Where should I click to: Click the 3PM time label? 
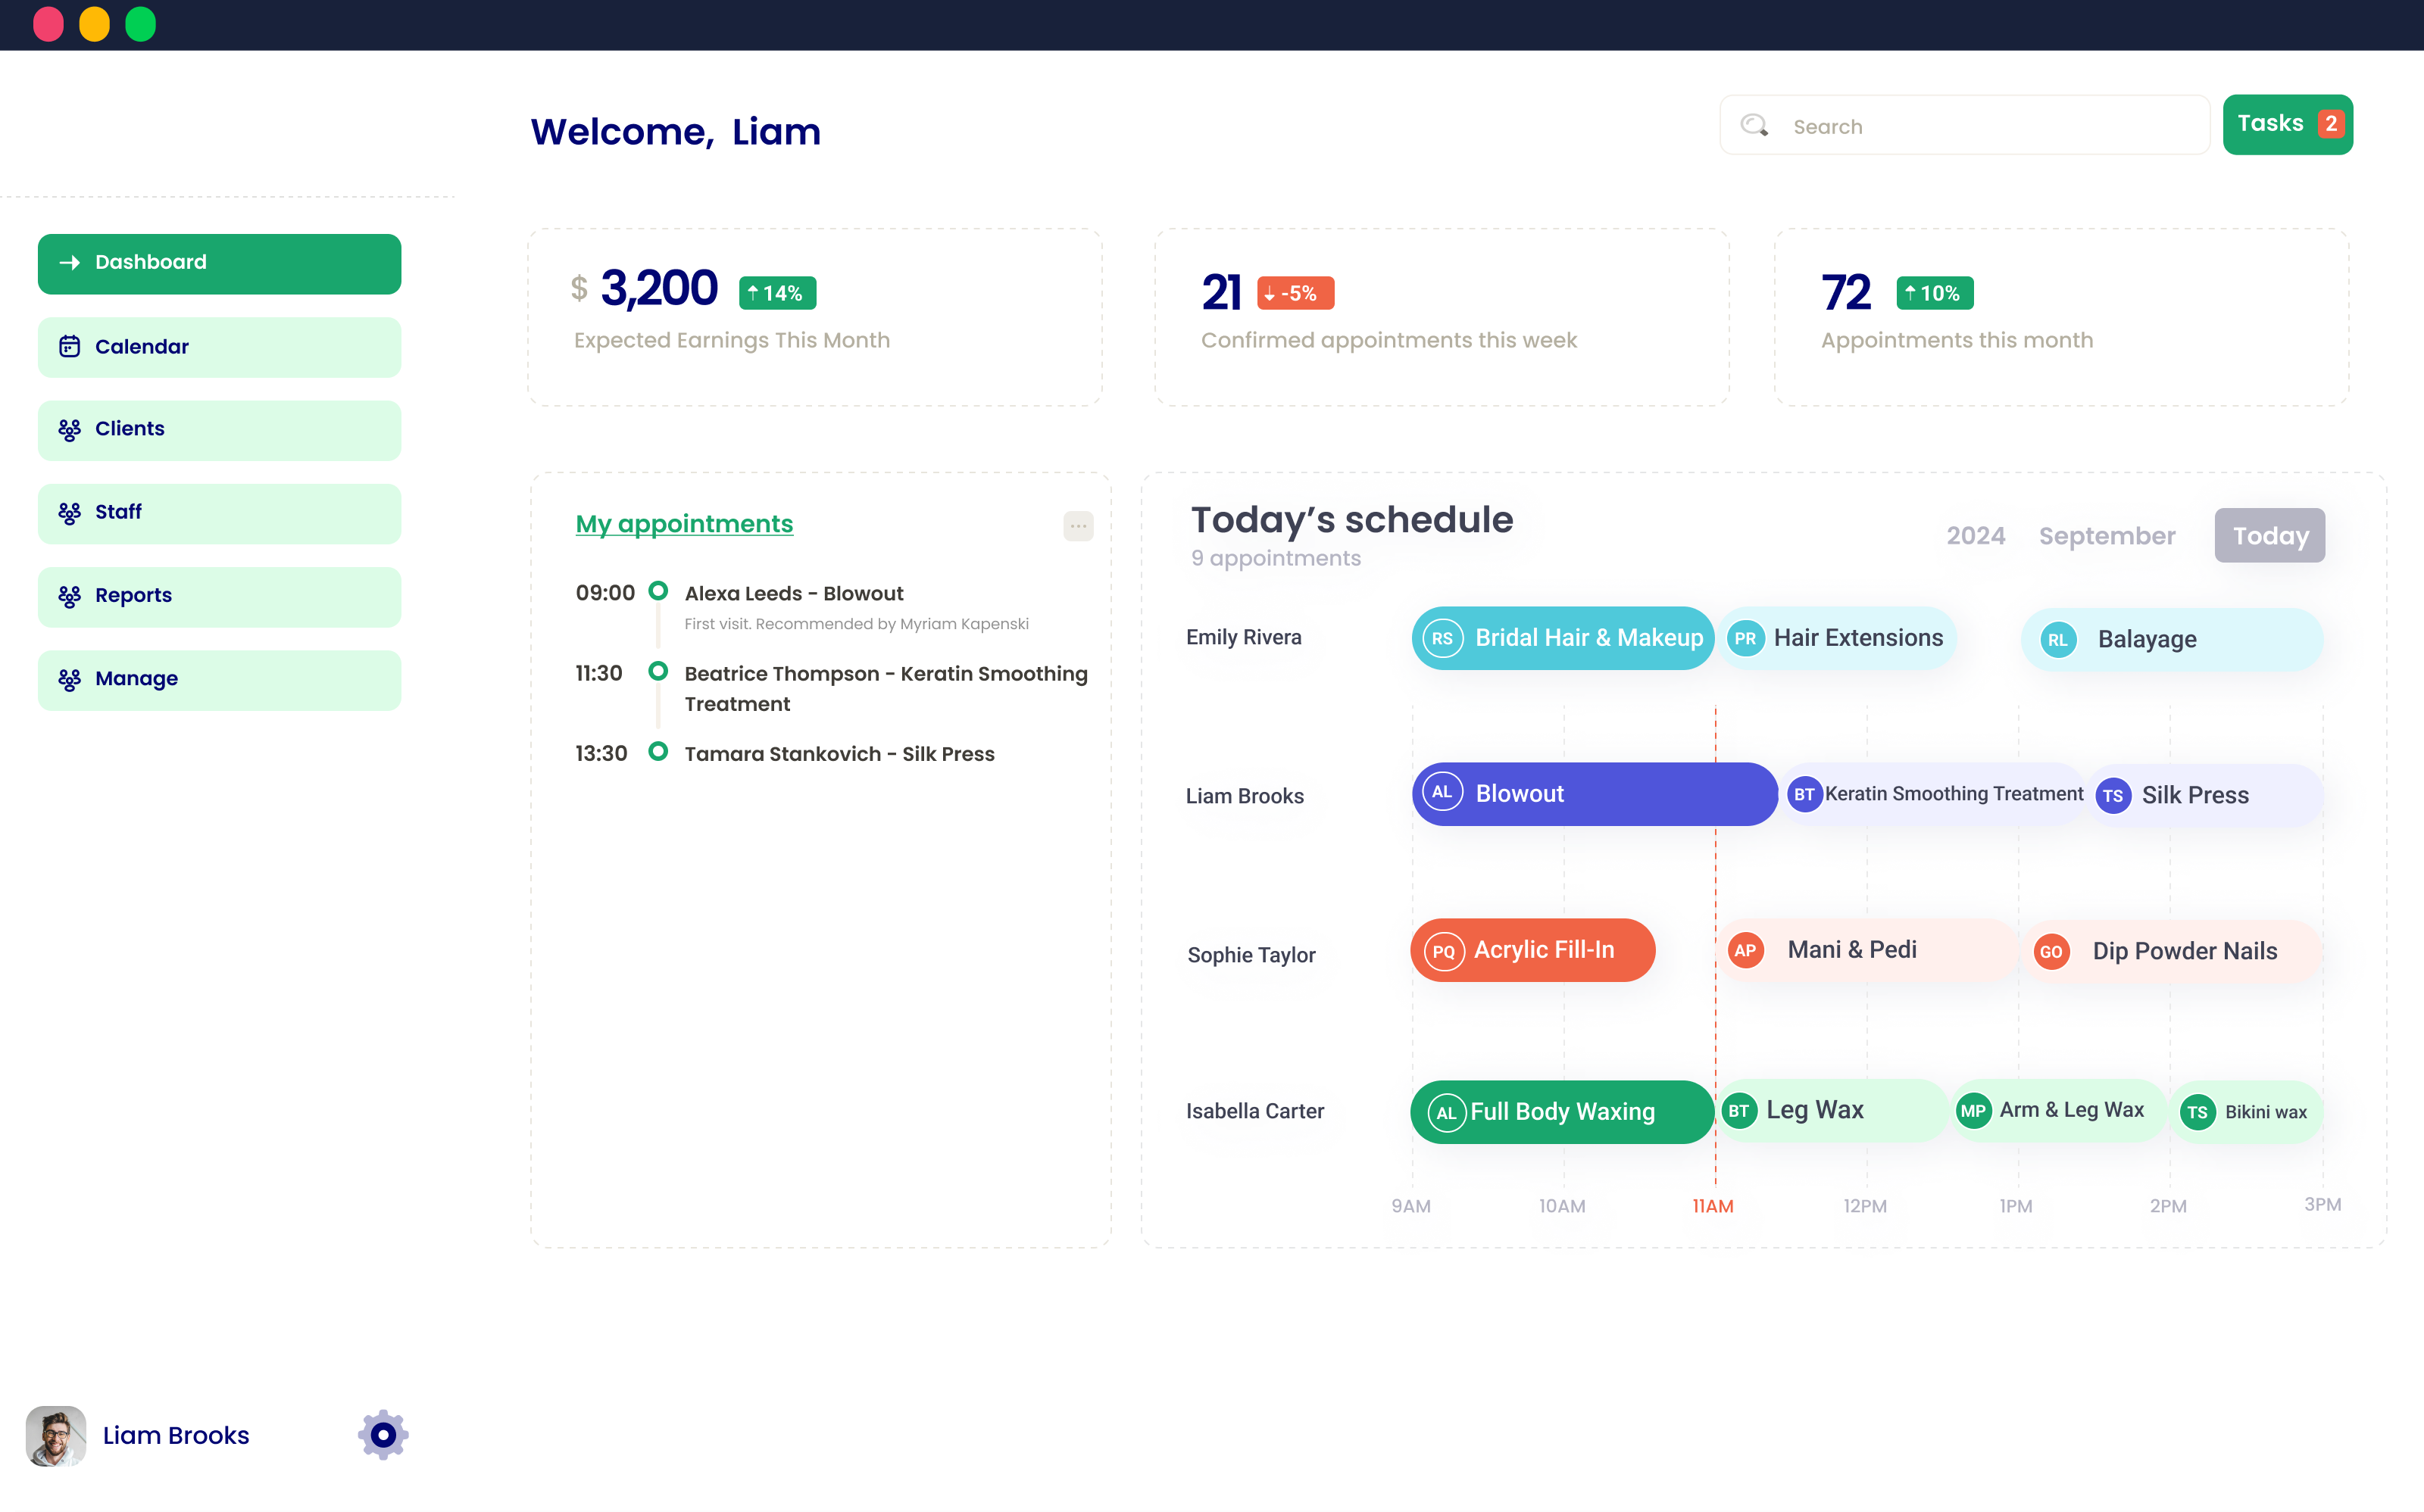[2322, 1204]
